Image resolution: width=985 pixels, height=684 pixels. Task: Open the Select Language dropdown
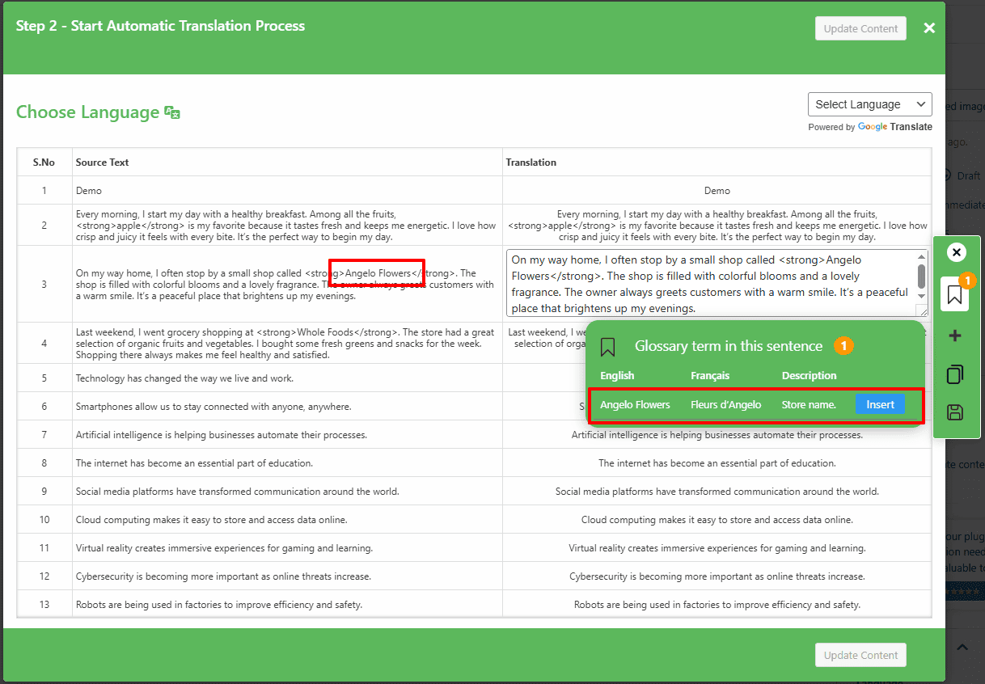pyautogui.click(x=869, y=104)
